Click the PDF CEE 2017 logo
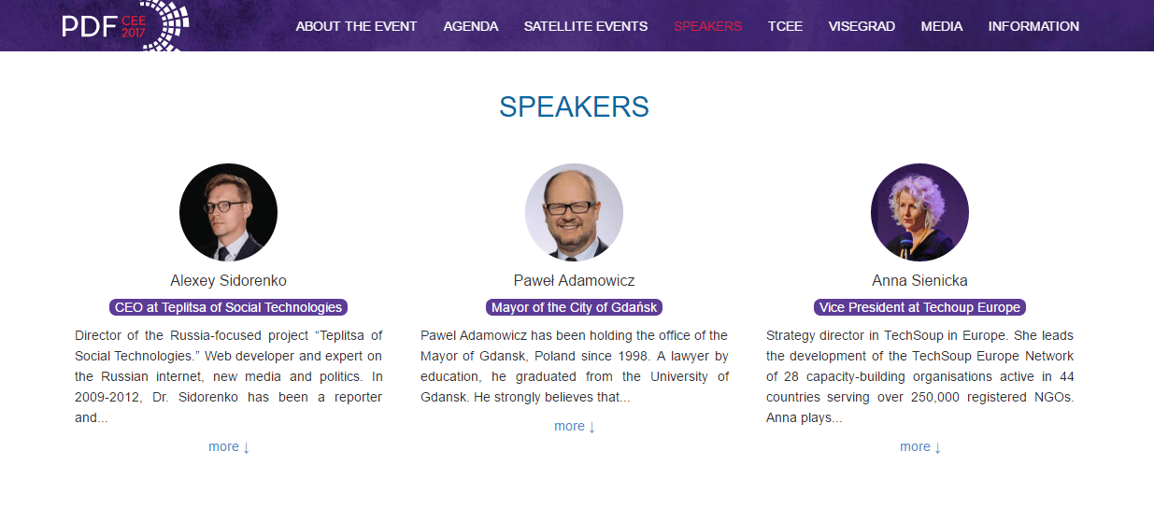This screenshot has height=508, width=1154. pos(124,25)
